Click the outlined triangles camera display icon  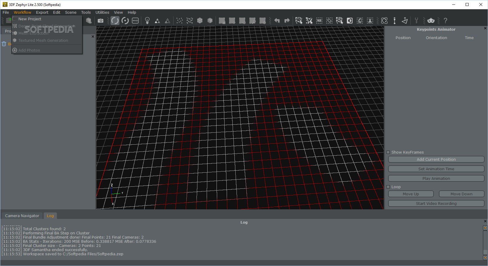pyautogui.click(x=168, y=21)
